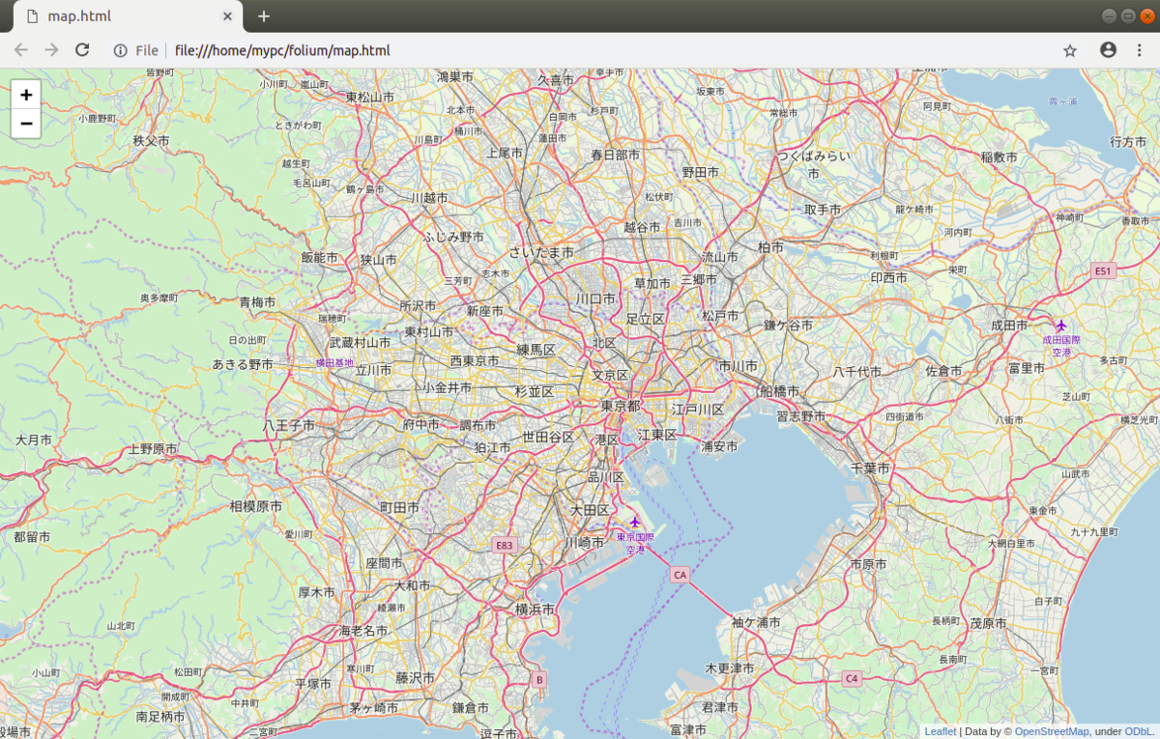The image size is (1160, 739).
Task: Click the 青梅市 label
Action: coord(257,302)
